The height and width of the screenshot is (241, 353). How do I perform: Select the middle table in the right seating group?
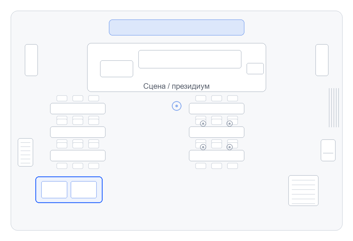tap(217, 132)
